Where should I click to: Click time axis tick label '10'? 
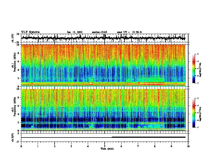[188, 146]
